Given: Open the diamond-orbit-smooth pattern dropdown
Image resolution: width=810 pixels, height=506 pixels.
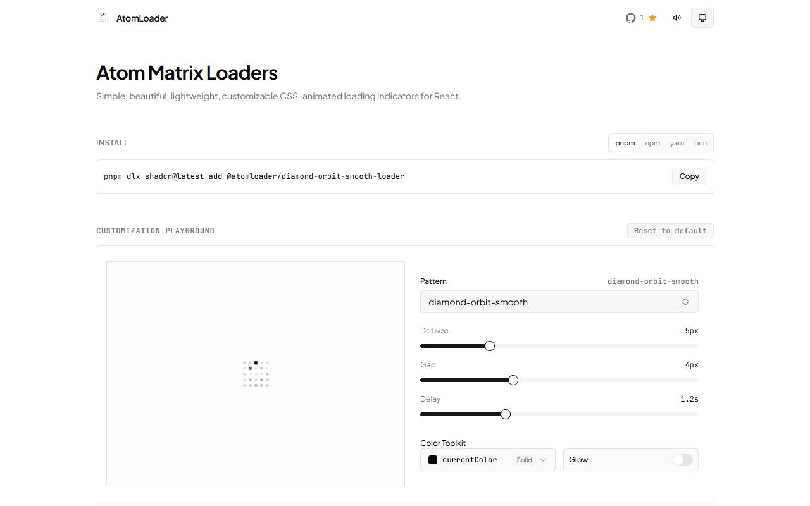Looking at the screenshot, I should pos(559,302).
